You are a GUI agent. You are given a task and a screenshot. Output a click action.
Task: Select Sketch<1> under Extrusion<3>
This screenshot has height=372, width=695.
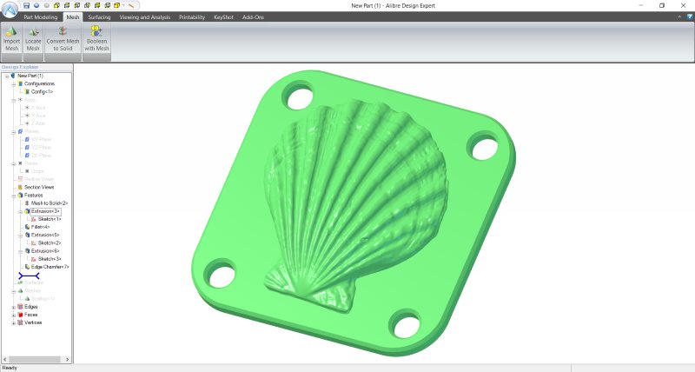pos(50,219)
